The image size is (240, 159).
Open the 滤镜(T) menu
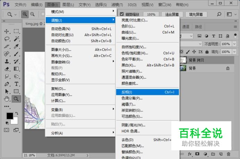pyautogui.click(x=117, y=5)
